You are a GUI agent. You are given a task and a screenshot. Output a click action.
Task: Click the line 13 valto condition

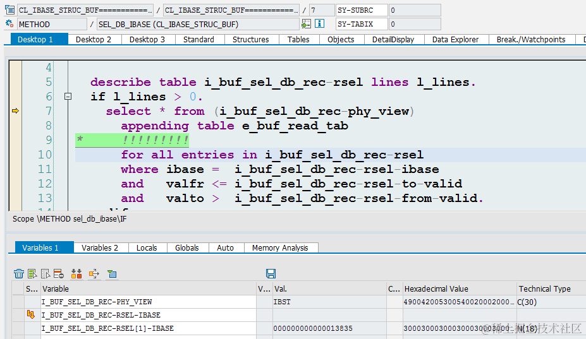click(302, 198)
